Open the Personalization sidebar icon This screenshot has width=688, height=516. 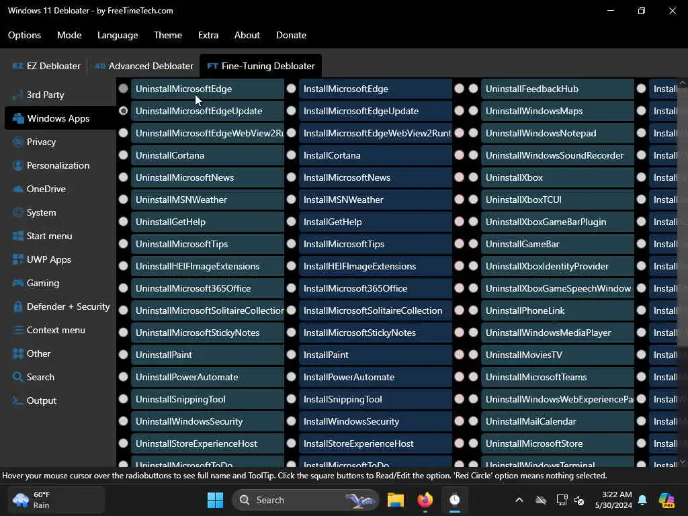click(17, 165)
